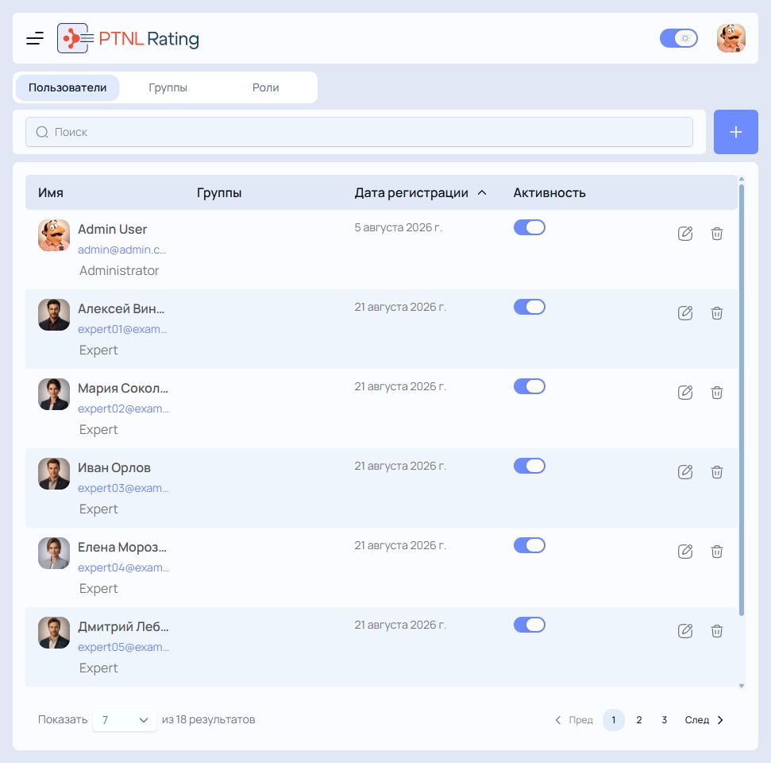This screenshot has height=763, width=771.
Task: Edit the Иван Орлов user
Action: [685, 472]
